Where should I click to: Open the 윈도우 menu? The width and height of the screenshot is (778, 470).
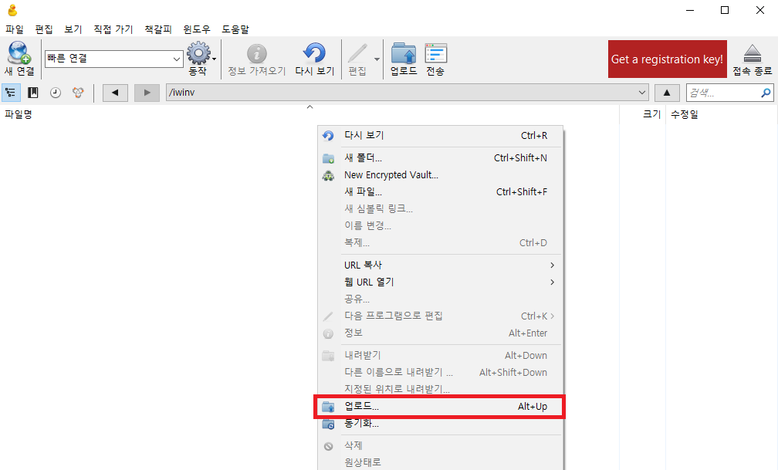197,29
